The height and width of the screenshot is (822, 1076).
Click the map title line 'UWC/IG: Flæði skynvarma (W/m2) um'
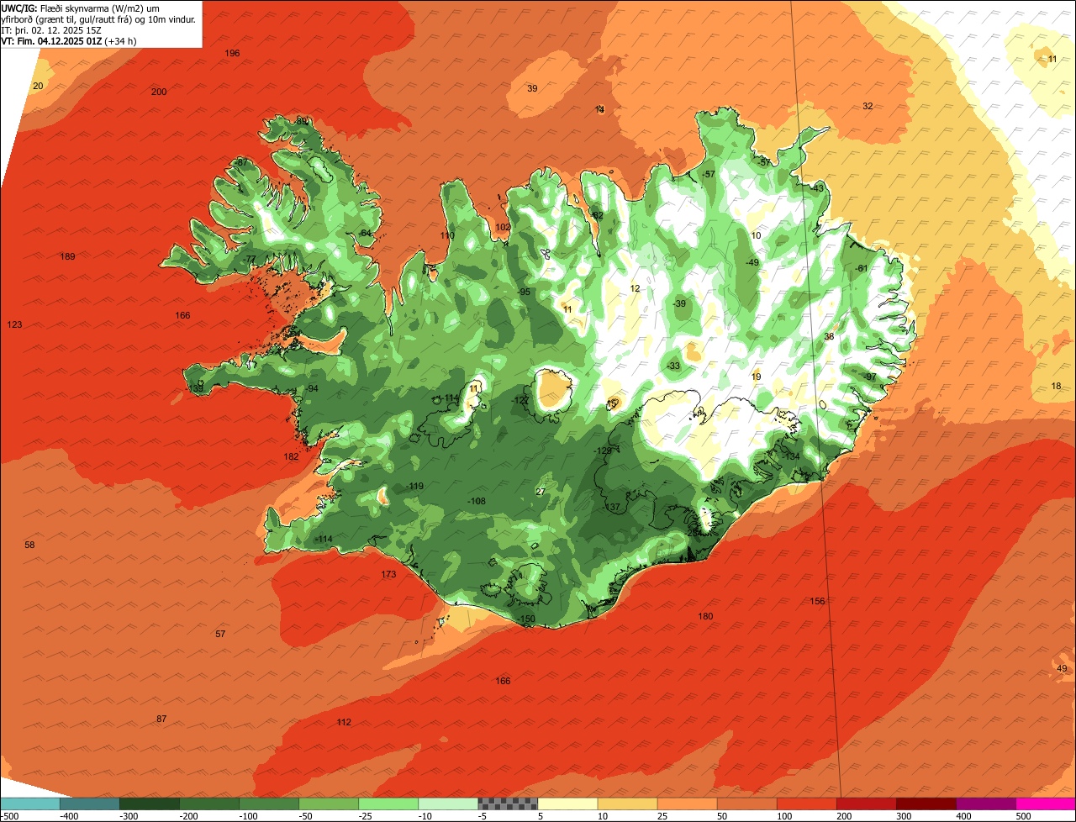pos(80,8)
